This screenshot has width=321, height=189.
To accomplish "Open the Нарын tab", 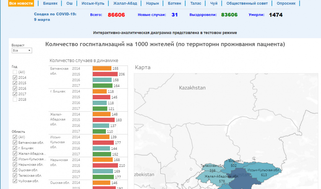I will [x=152, y=4].
